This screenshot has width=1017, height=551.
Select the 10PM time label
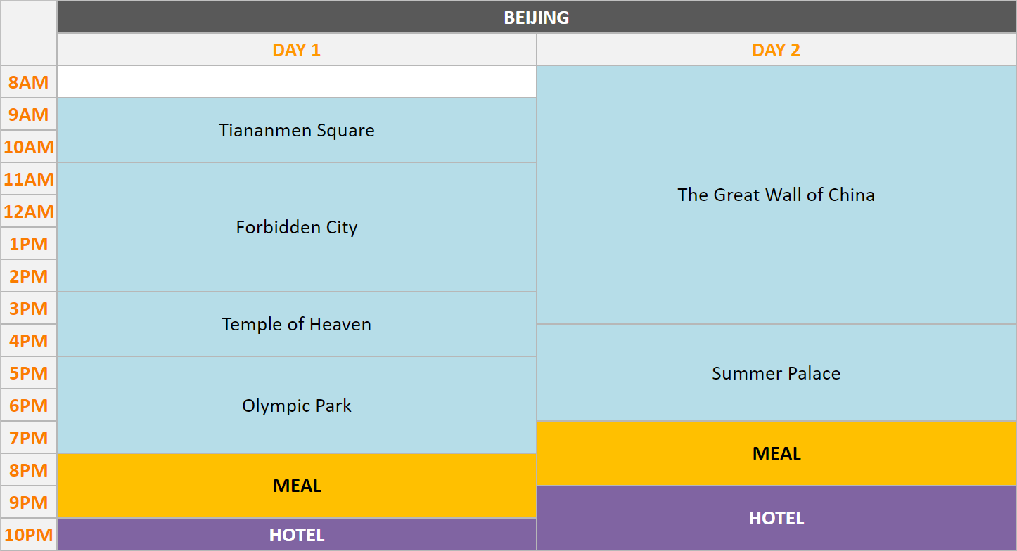point(29,535)
